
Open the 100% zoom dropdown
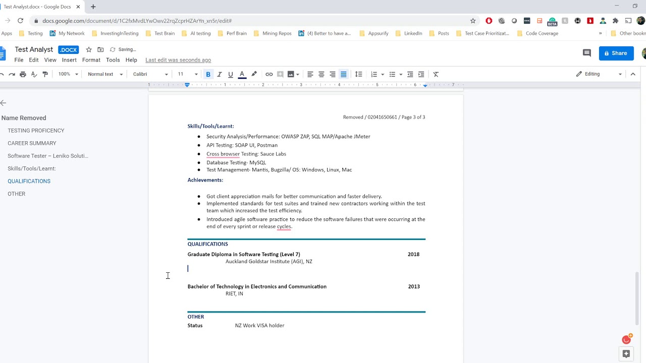tap(68, 74)
